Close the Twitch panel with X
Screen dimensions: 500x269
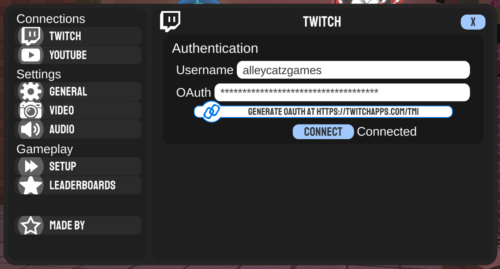tap(473, 22)
